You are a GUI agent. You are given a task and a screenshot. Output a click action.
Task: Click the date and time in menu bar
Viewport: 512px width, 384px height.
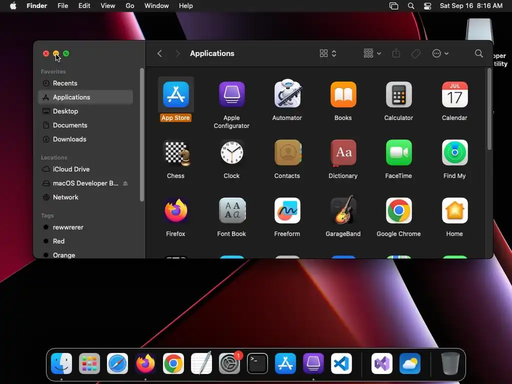click(x=471, y=6)
